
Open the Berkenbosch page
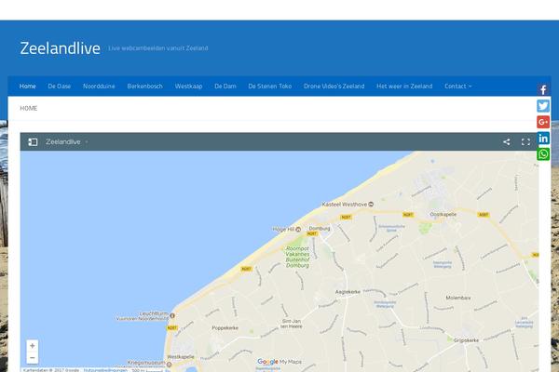tap(144, 86)
